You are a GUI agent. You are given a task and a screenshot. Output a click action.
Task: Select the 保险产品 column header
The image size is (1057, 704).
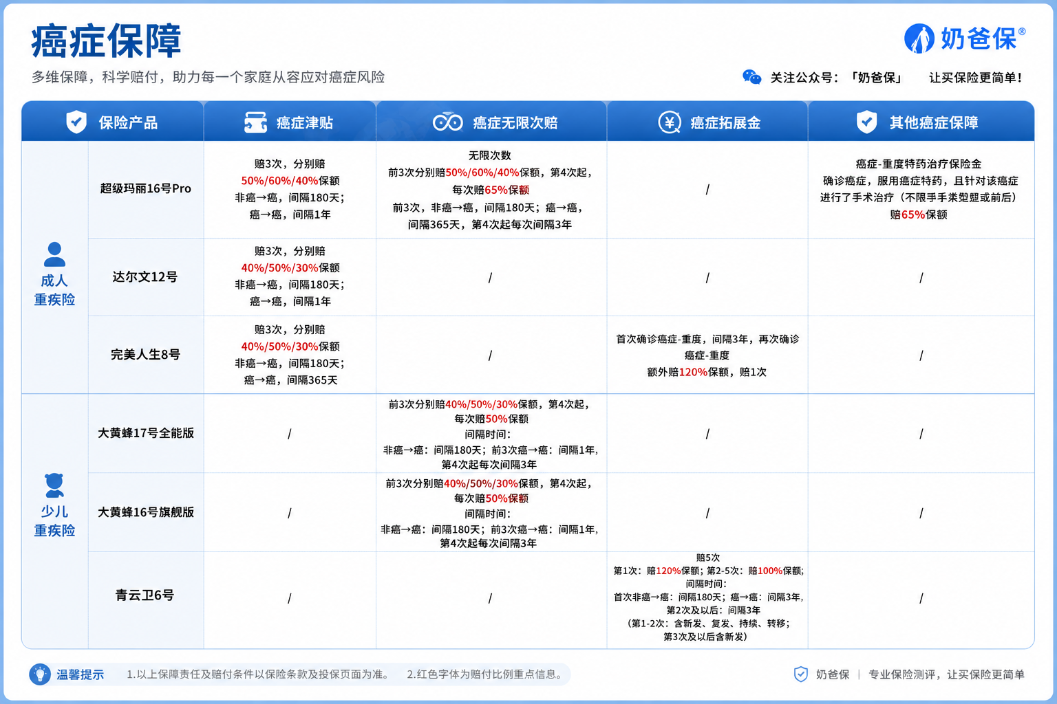coord(113,122)
